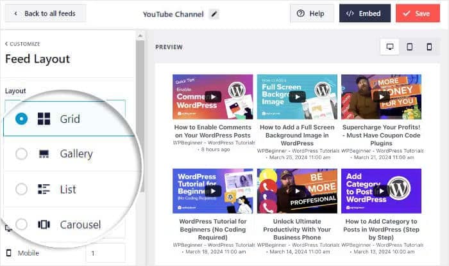Play the Full Screen Background Image video

tap(297, 97)
